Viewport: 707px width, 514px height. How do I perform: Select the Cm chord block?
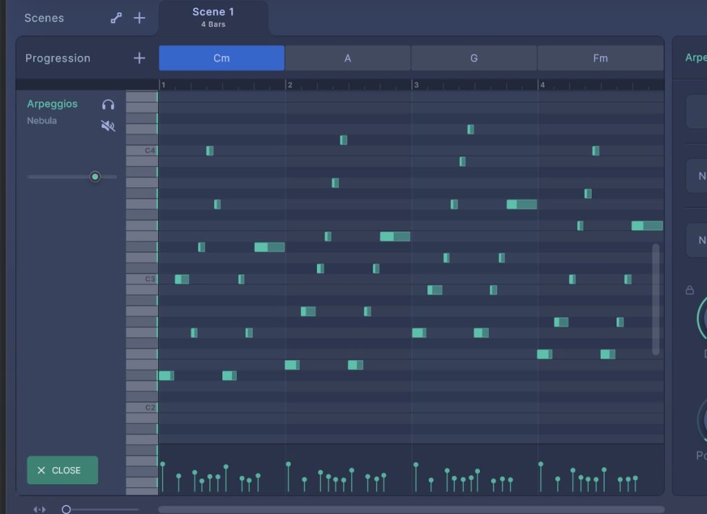tap(222, 58)
